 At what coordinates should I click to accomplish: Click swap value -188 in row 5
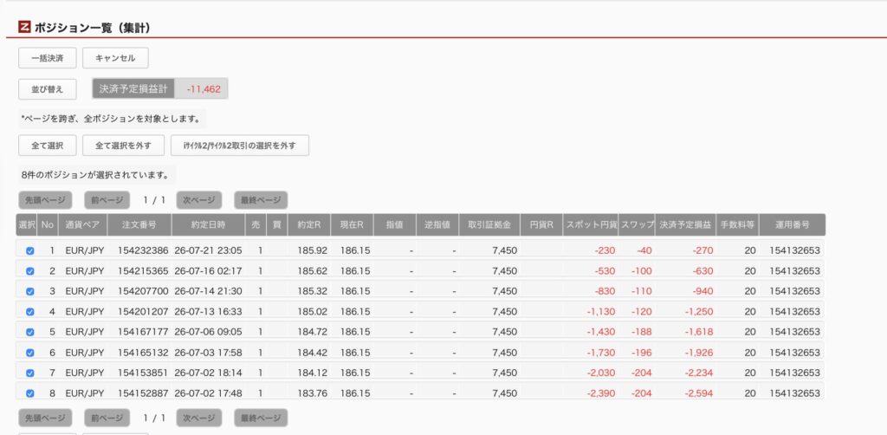[642, 332]
